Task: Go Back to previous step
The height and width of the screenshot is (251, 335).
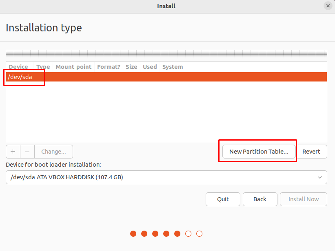Action: 260,199
